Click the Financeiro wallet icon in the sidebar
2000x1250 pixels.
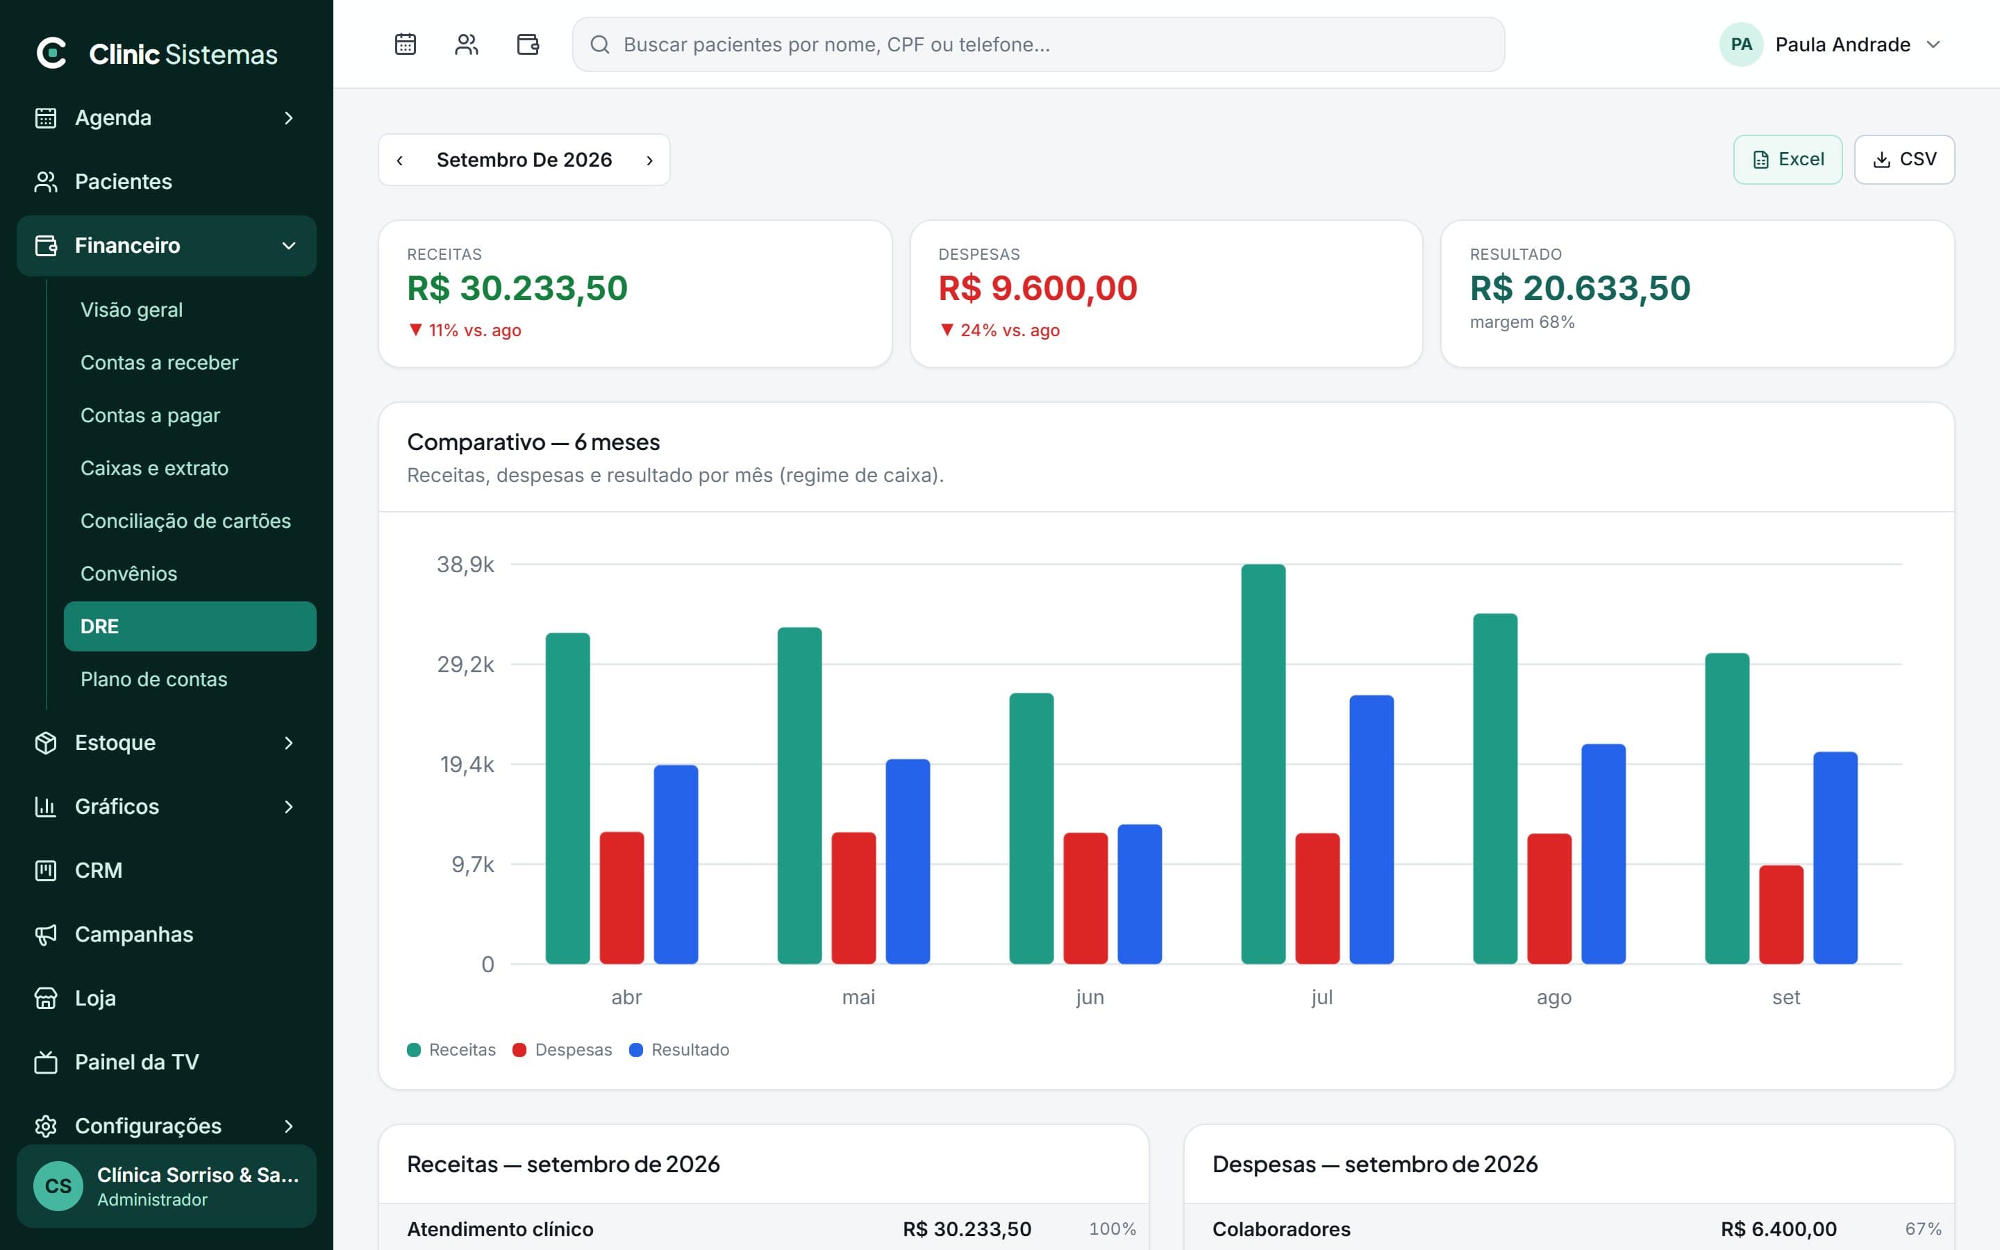click(47, 246)
